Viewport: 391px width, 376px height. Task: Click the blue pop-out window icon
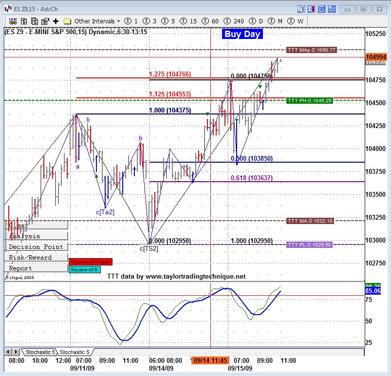[x=332, y=9]
